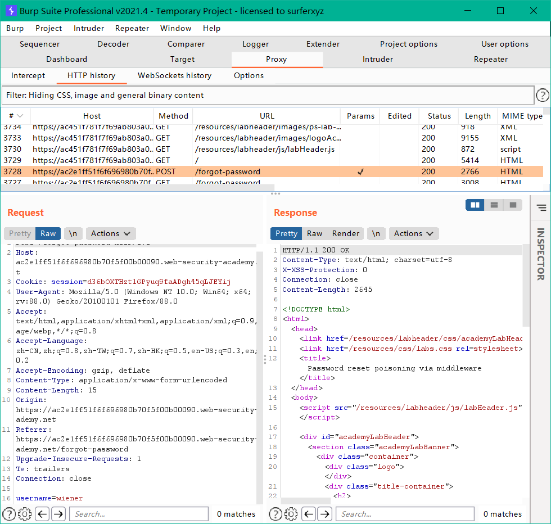This screenshot has height=524, width=551.
Task: Open the Help menu
Action: point(211,28)
